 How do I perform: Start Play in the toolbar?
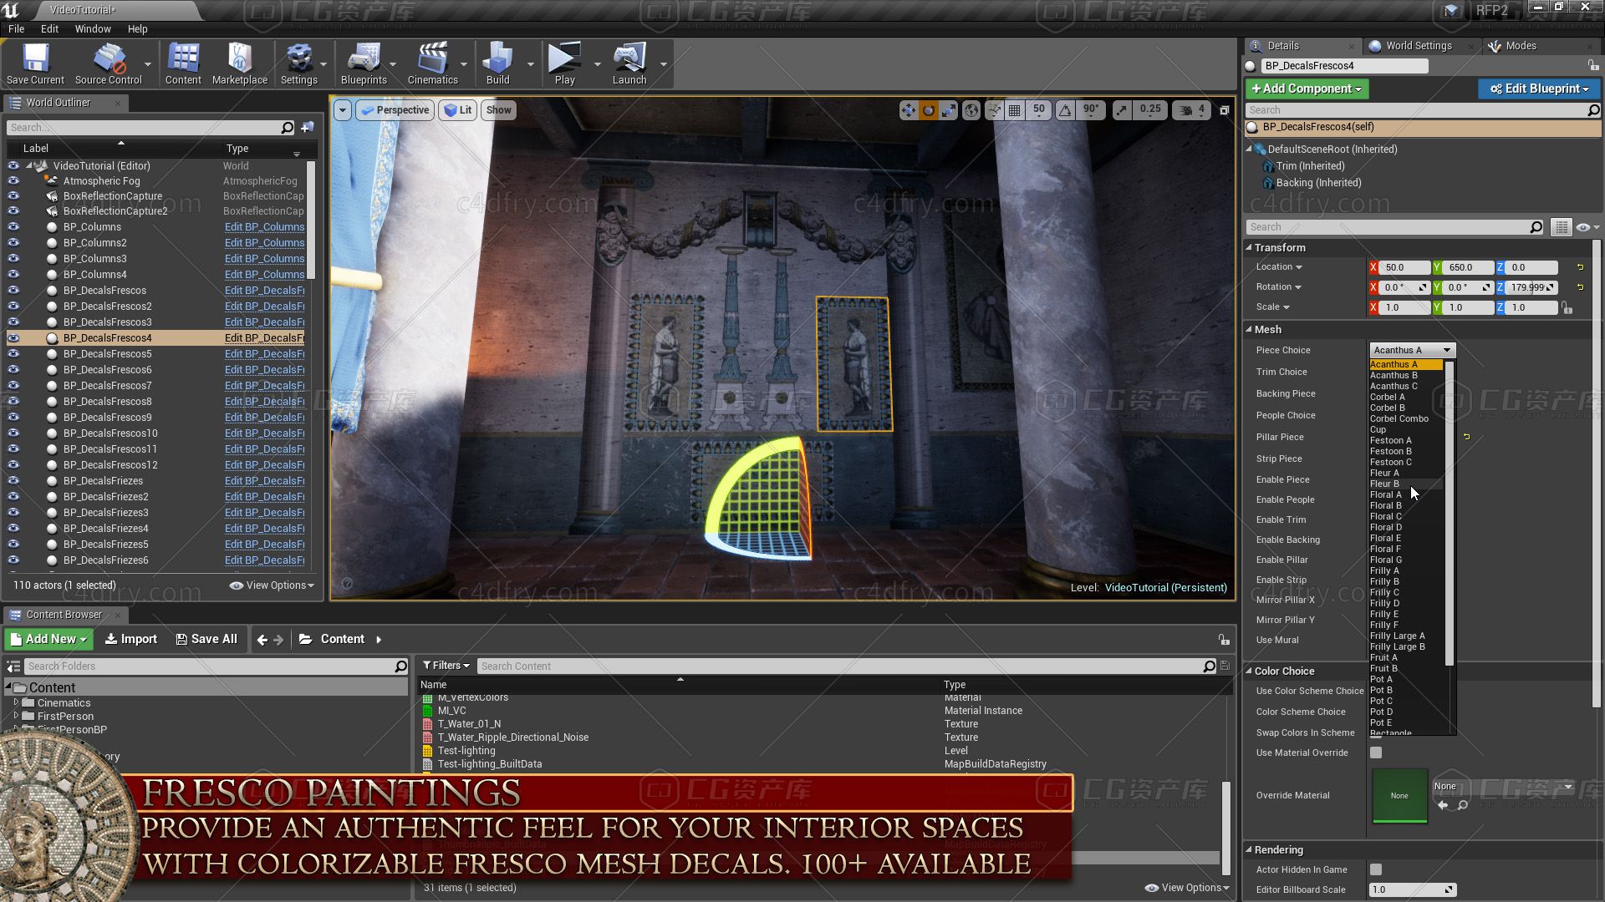point(564,64)
